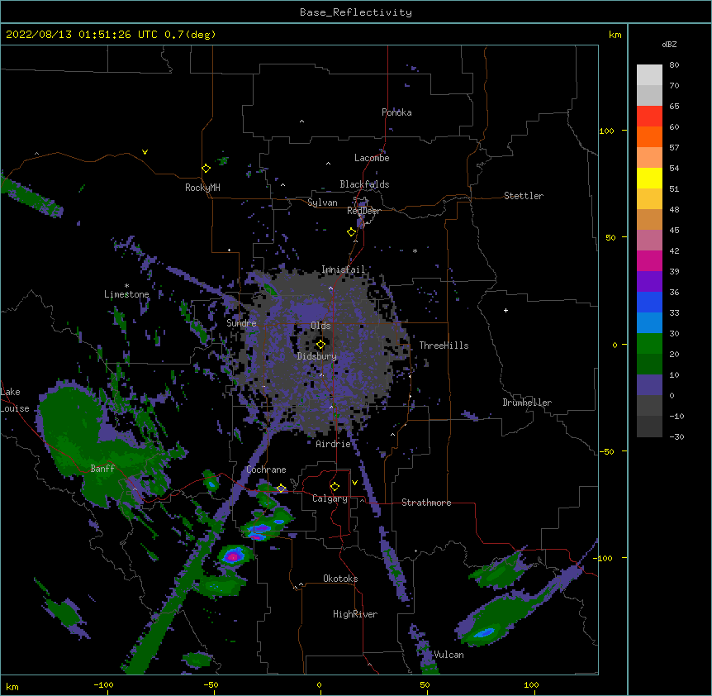Click the yellow V marker northwest of RockyMH

pyautogui.click(x=145, y=152)
